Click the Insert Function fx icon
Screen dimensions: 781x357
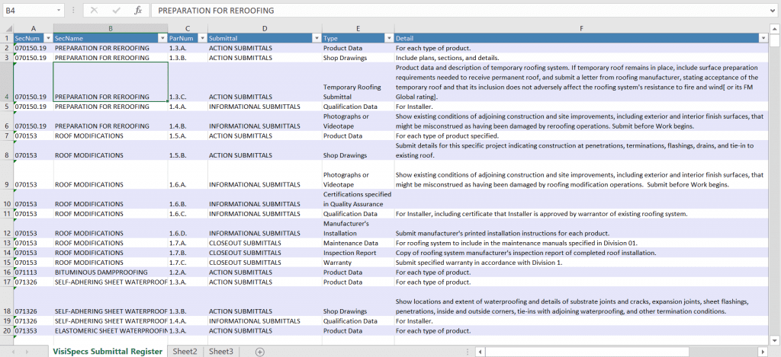[138, 11]
